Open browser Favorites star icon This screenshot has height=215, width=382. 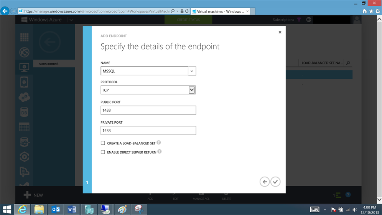coord(371,11)
